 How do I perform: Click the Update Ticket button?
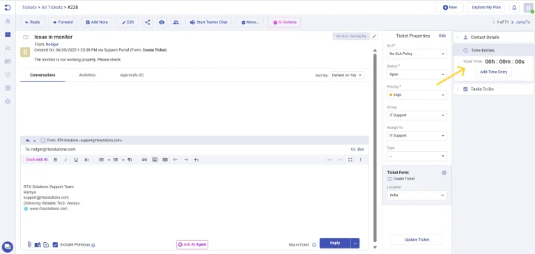pos(417,239)
